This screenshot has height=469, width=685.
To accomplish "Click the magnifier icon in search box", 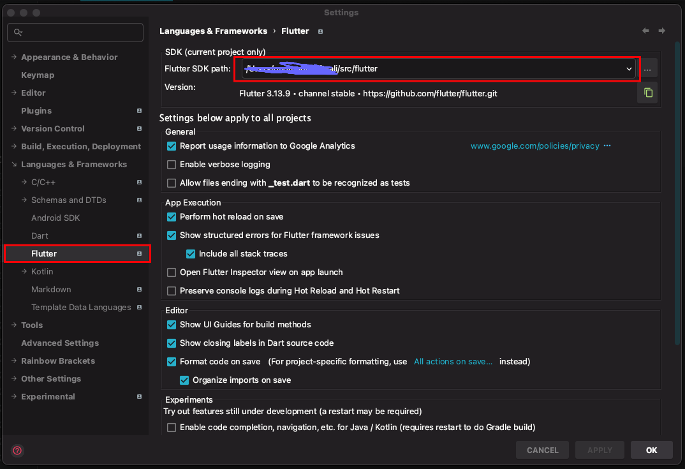I will [x=18, y=33].
